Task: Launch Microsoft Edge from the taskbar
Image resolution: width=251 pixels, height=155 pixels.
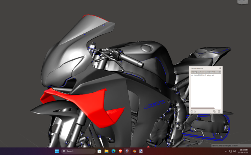Action: (113, 151)
